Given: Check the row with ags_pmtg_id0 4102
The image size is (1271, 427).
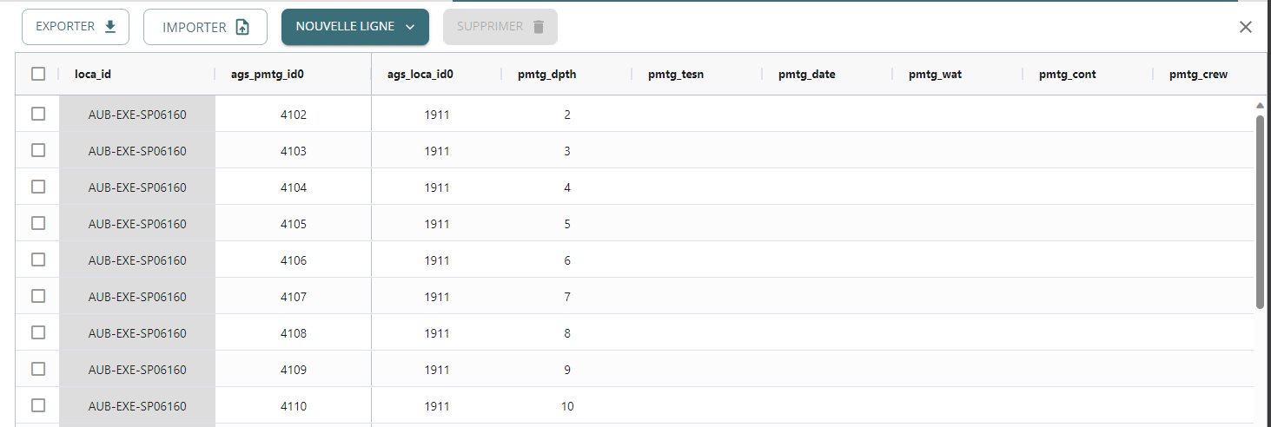Looking at the screenshot, I should point(38,114).
